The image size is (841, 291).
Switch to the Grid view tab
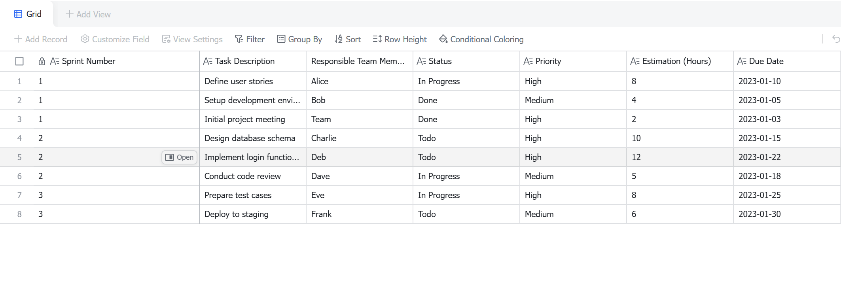tap(28, 14)
